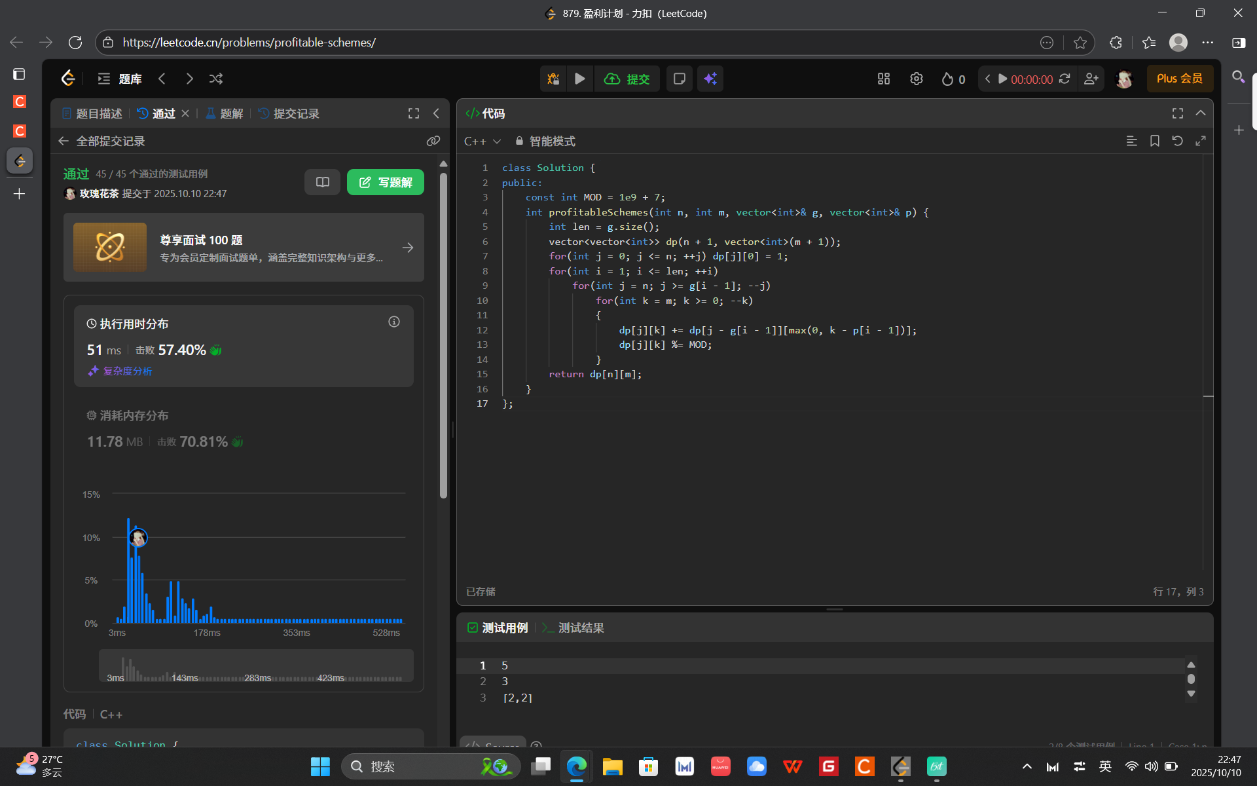Click the AI sparkle assistant icon
The height and width of the screenshot is (786, 1257).
pos(710,79)
